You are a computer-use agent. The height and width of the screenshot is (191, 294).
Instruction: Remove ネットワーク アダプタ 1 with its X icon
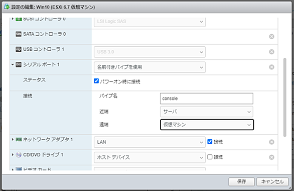[271, 142]
